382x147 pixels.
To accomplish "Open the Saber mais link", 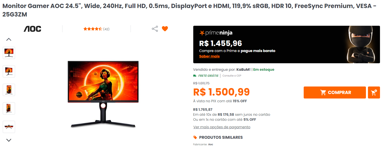I will pyautogui.click(x=209, y=56).
